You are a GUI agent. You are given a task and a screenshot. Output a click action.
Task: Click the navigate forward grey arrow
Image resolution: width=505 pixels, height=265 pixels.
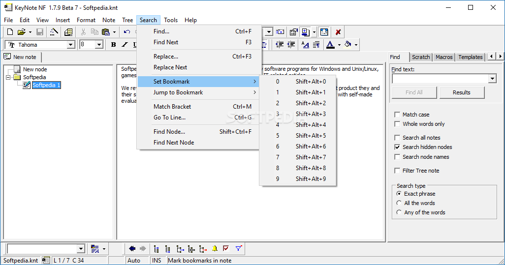coord(143,249)
